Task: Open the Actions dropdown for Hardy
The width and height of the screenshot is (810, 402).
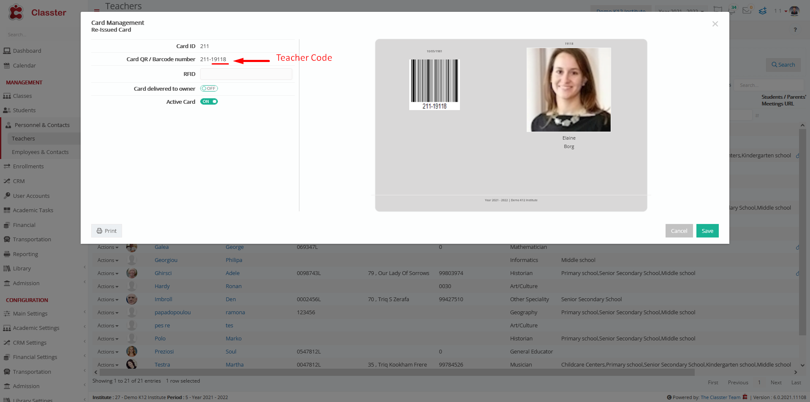Action: tap(108, 286)
